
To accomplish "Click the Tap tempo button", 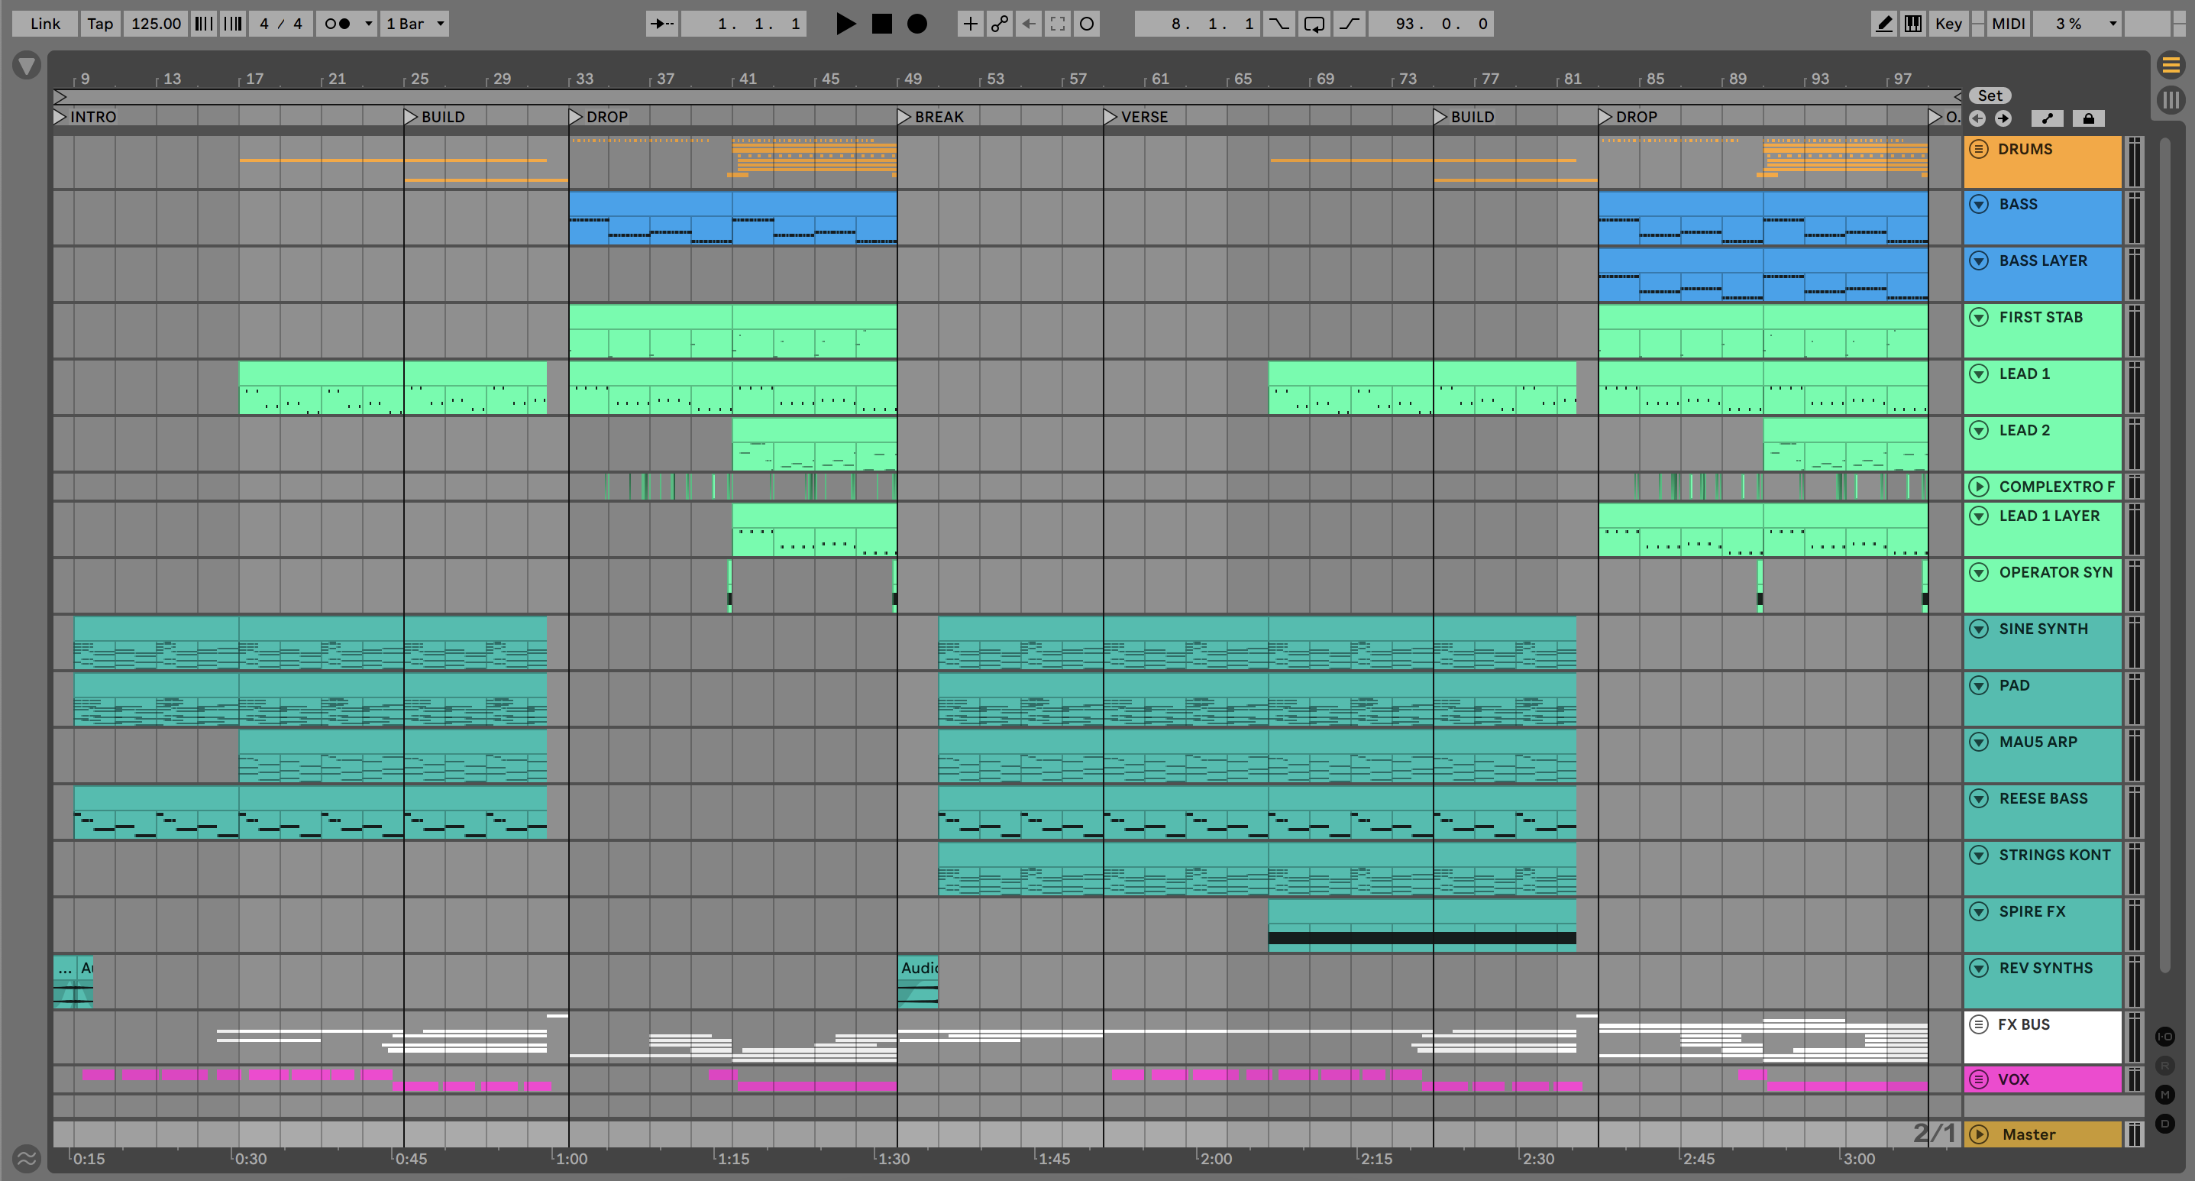I will [100, 24].
